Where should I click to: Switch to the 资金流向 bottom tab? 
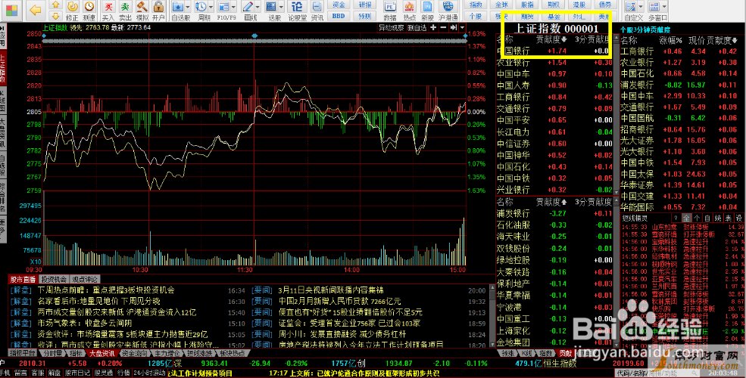[134, 353]
